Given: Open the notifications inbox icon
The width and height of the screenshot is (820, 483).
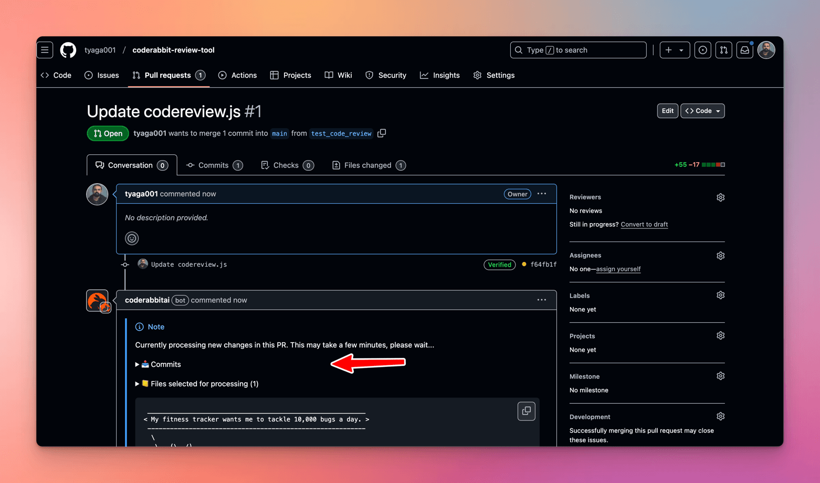Looking at the screenshot, I should point(744,50).
